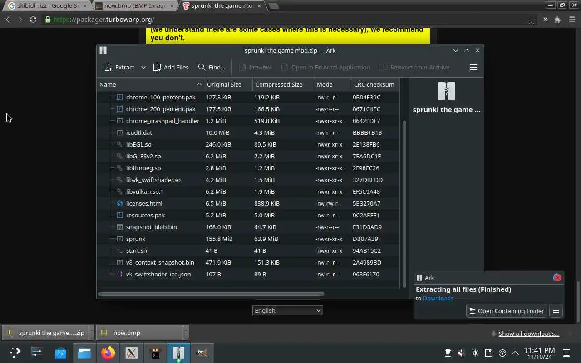Select resources.pak file
581x363 pixels.
point(248,215)
